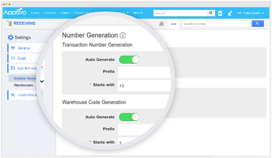
Task: Select Warehouses in sidebar
Action: tap(23, 85)
